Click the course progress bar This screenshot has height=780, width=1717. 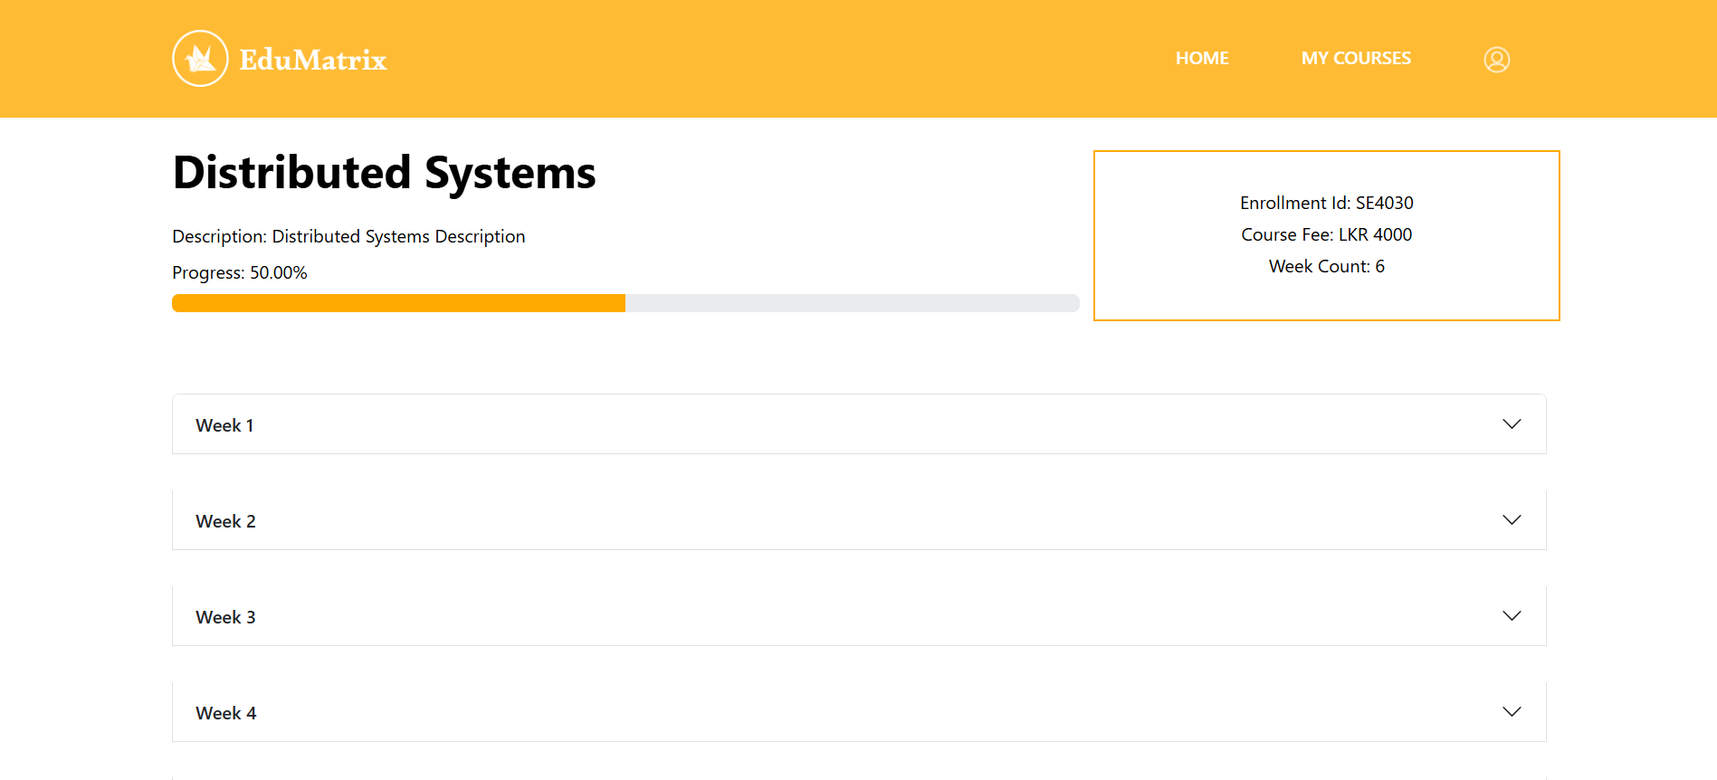(x=625, y=303)
